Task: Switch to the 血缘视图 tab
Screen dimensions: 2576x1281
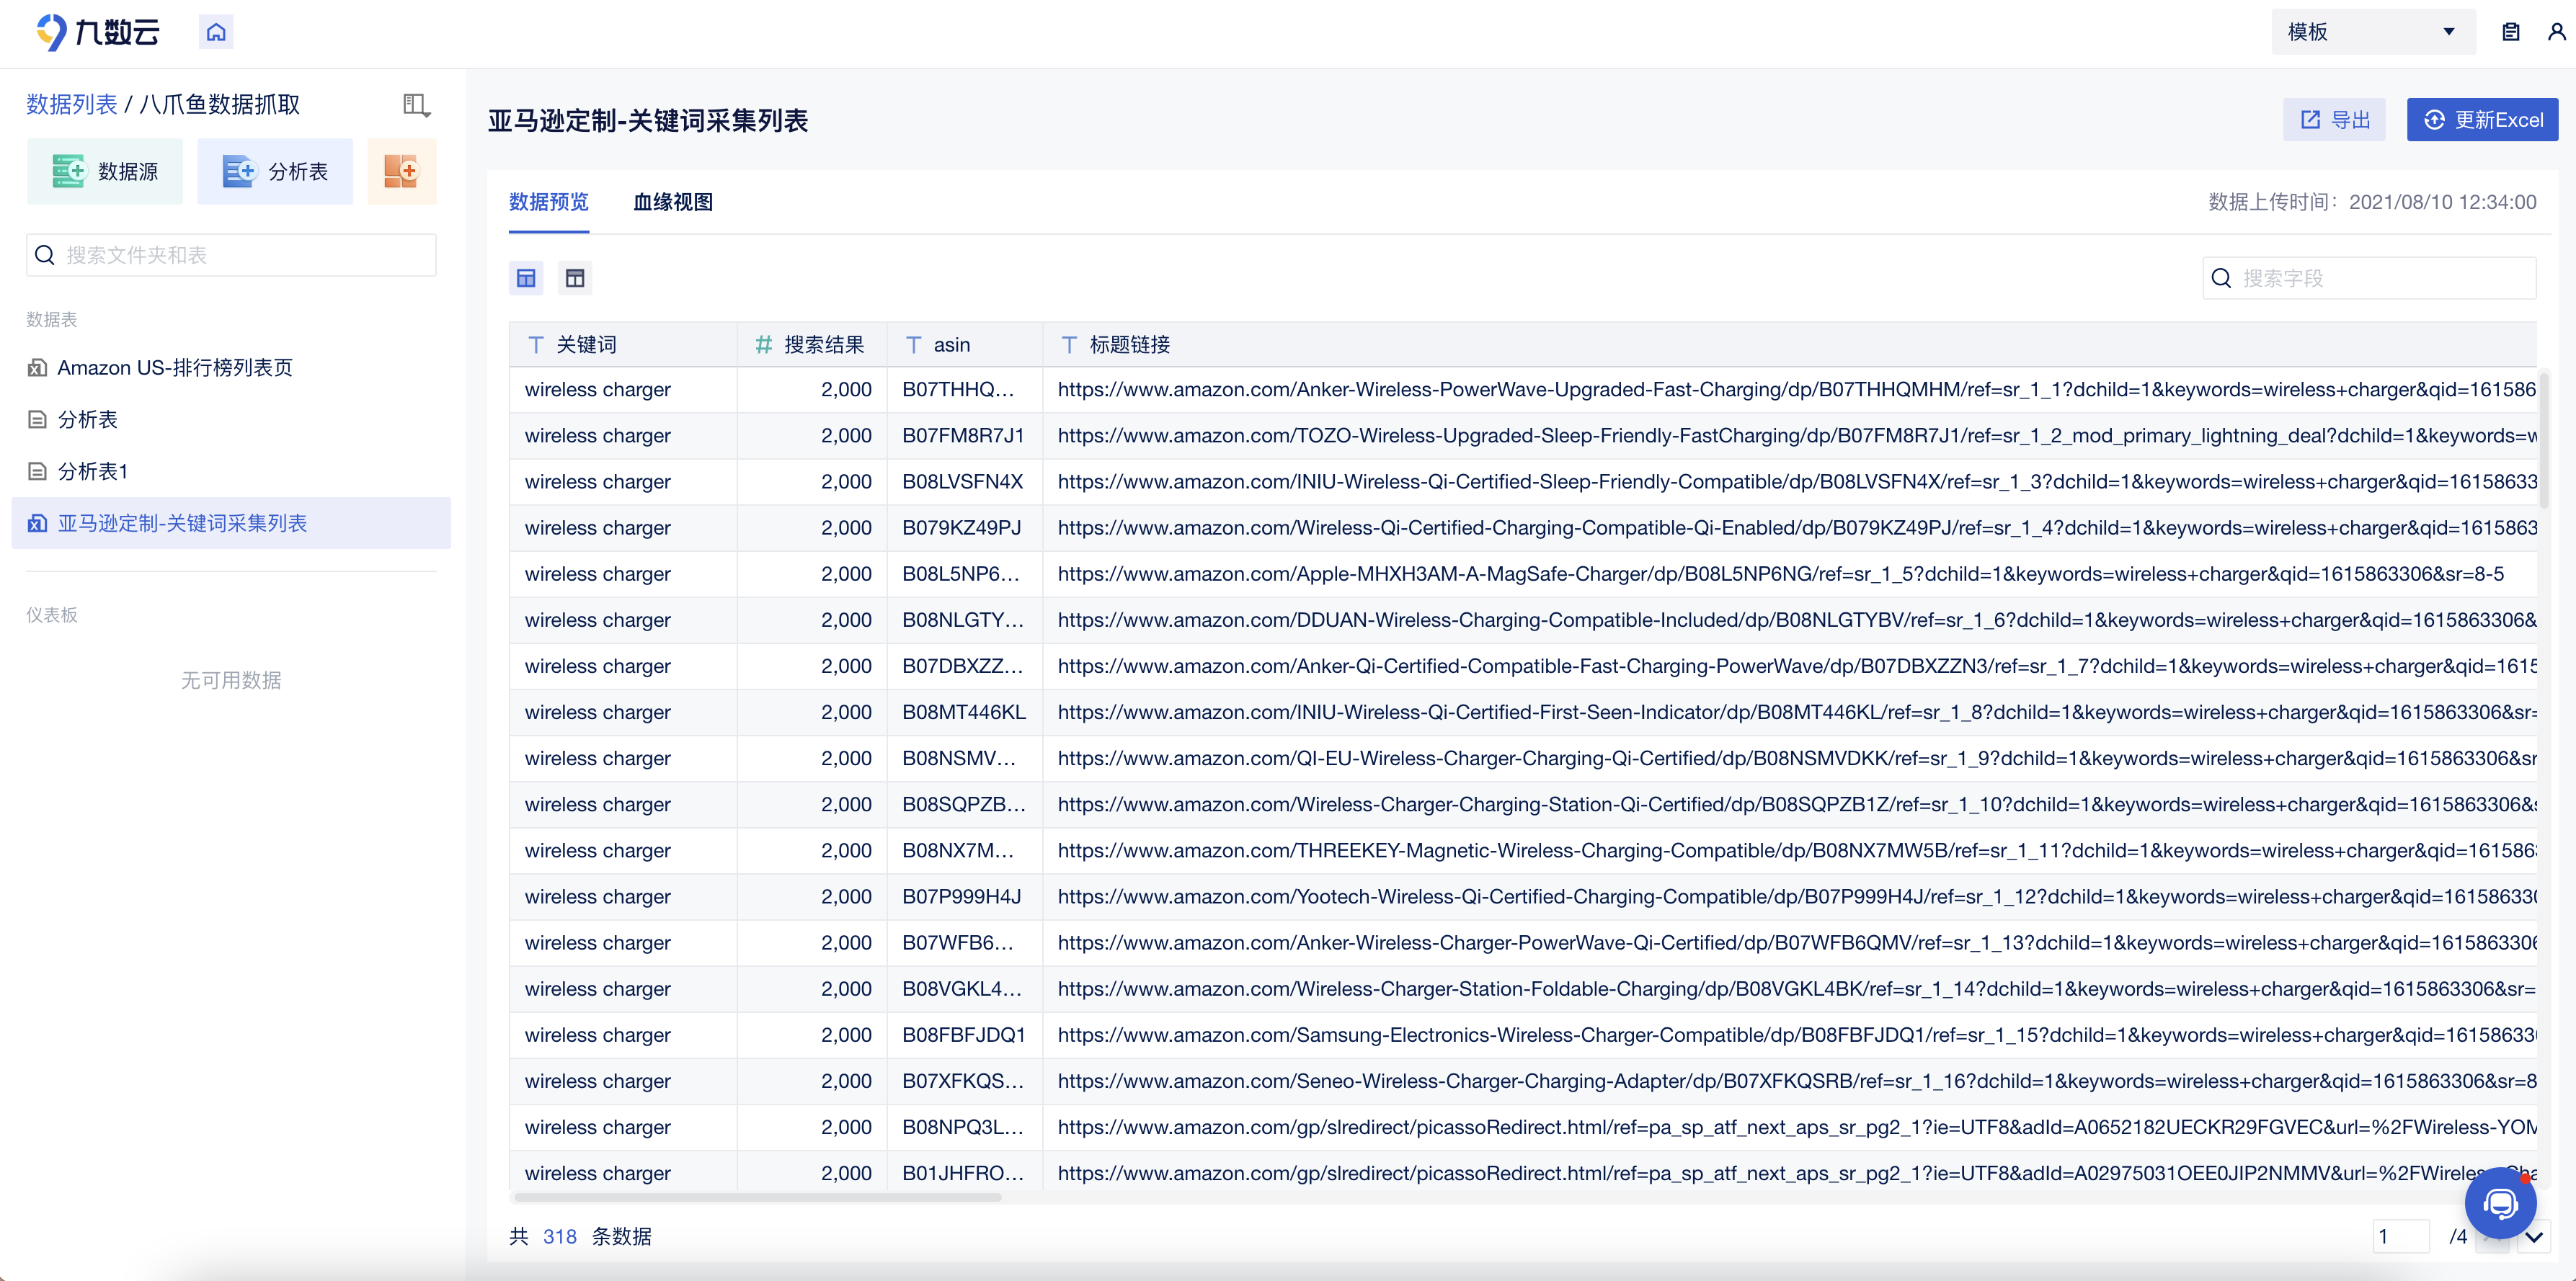Action: 673,202
